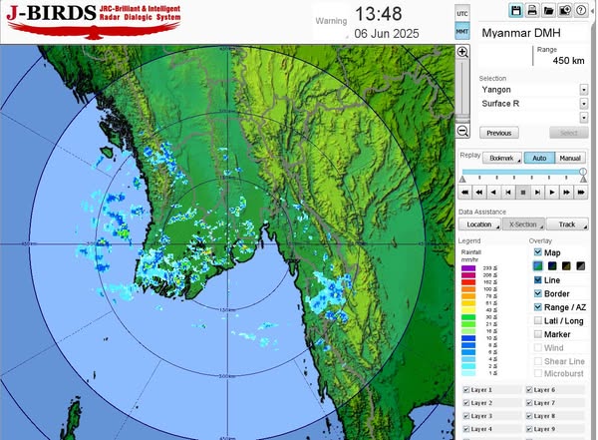The height and width of the screenshot is (440, 598).
Task: Click the screenshot capture icon
Action: coord(564,10)
